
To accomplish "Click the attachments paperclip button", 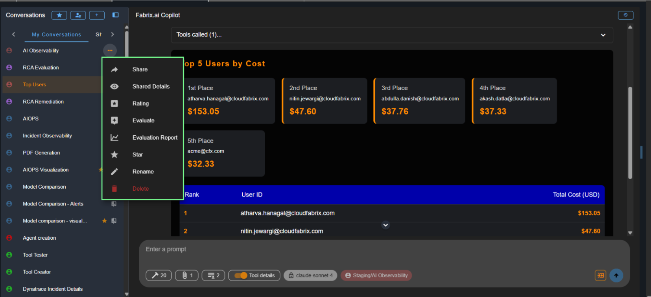I will [187, 275].
